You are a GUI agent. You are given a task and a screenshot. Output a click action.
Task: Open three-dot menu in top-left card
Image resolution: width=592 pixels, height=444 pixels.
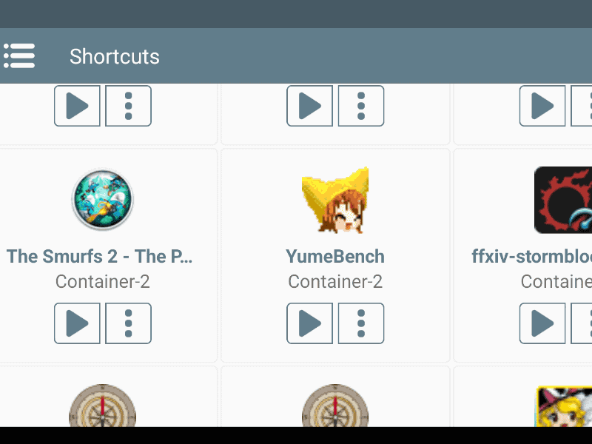[129, 106]
